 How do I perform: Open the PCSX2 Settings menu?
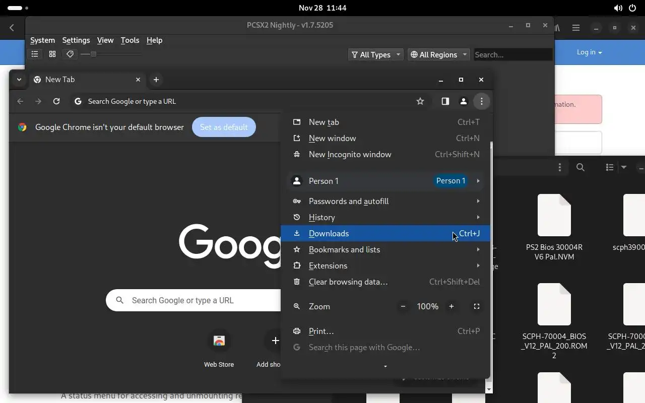76,40
